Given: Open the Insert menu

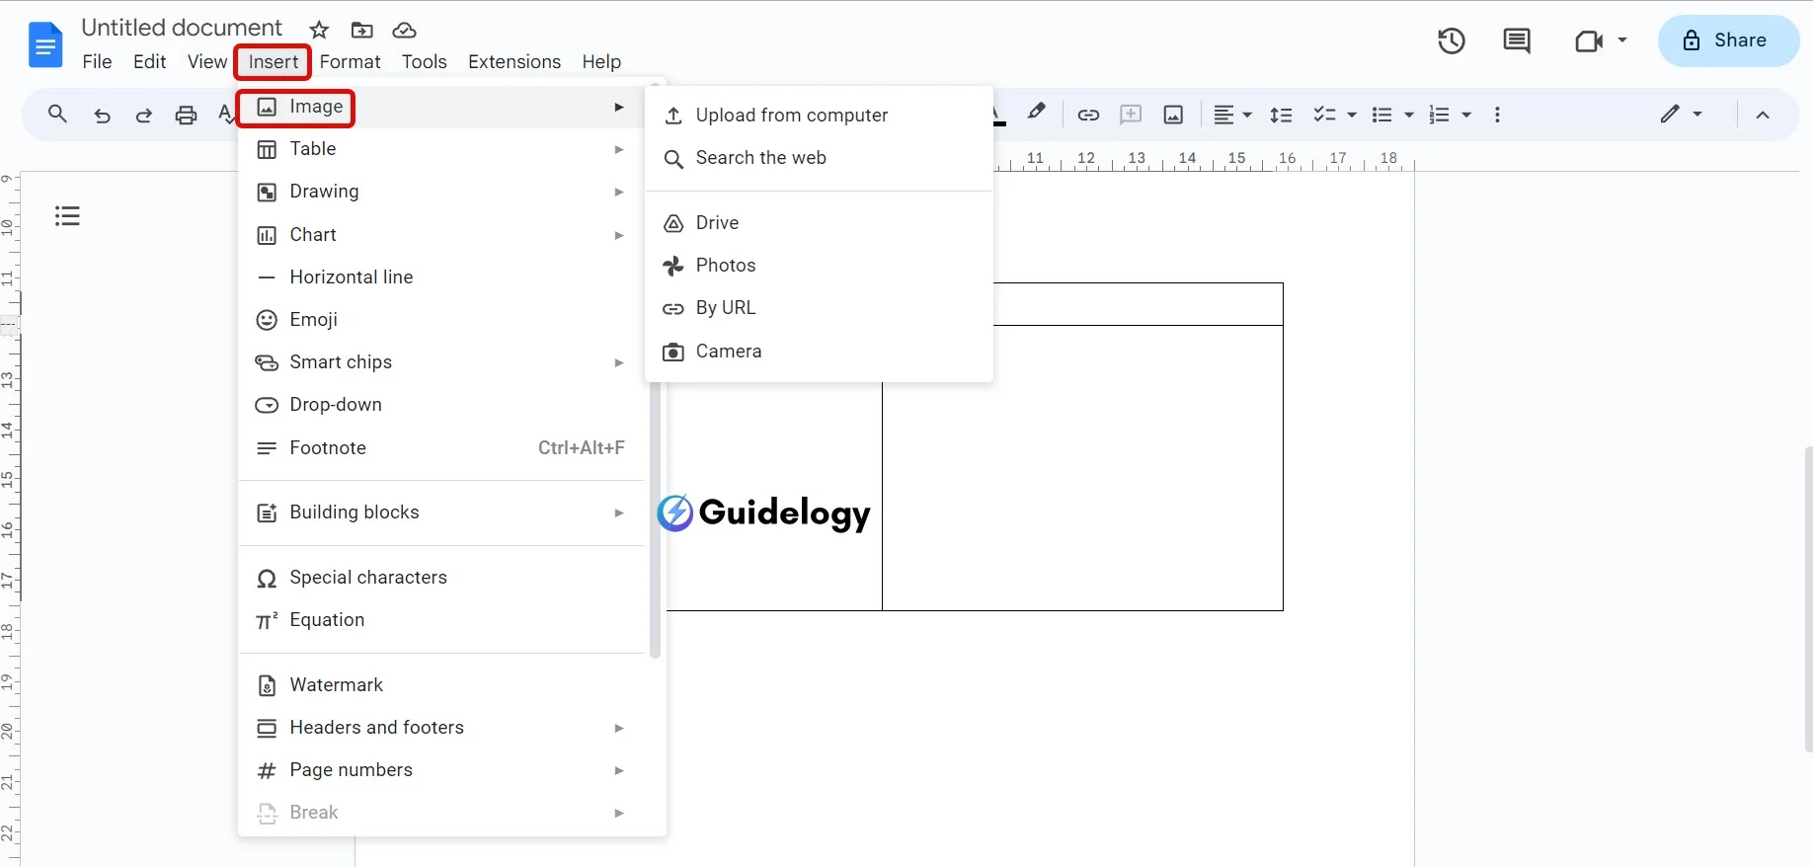Looking at the screenshot, I should click(x=274, y=61).
